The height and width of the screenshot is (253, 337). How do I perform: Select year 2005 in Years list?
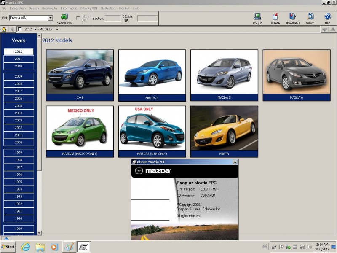coord(19,106)
